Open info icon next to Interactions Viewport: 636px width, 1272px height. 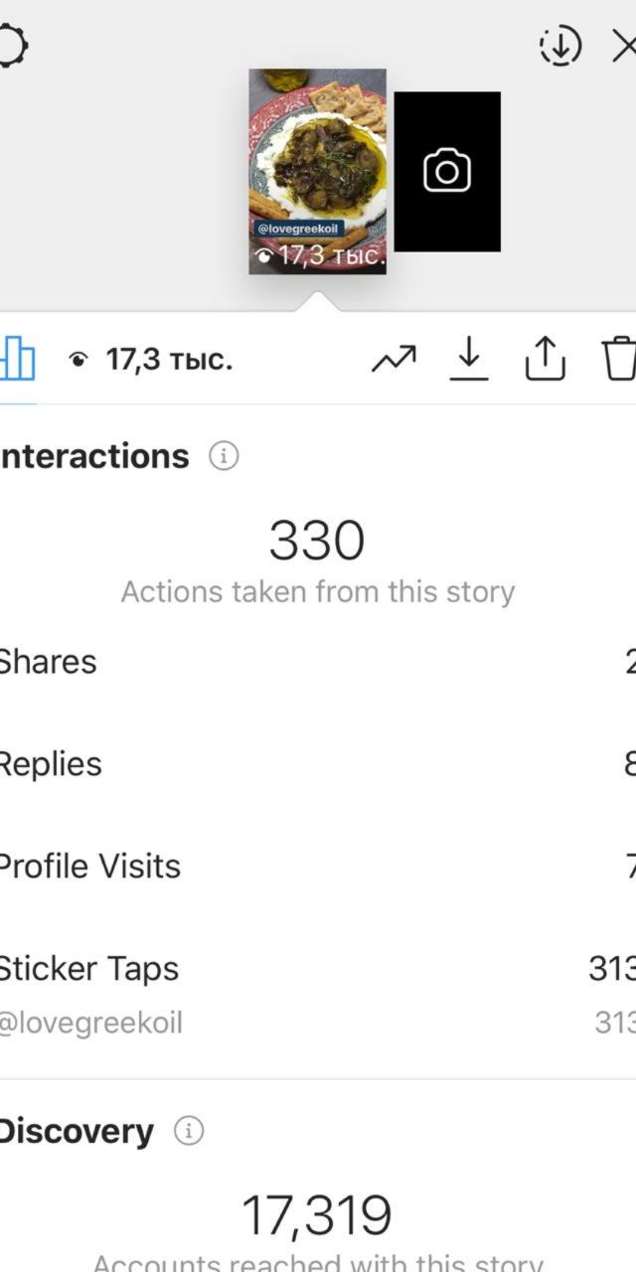point(224,457)
